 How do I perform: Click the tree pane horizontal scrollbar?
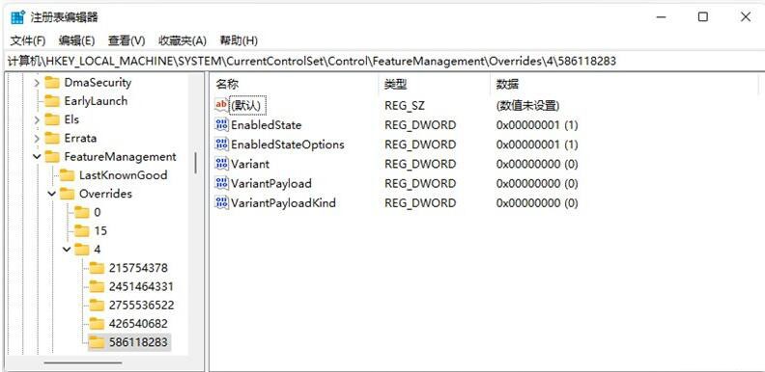tap(83, 362)
